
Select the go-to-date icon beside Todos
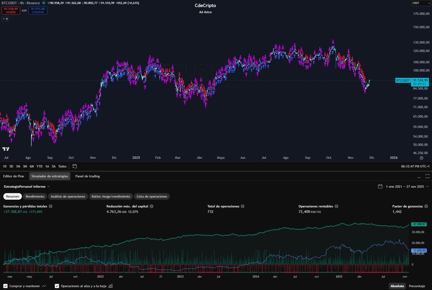click(x=75, y=166)
